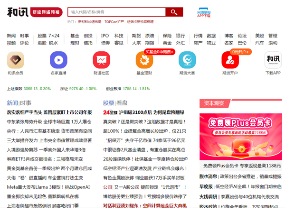Click the 财经网络领袖 red badge
This screenshot has height=213, width=285.
[x=46, y=12]
